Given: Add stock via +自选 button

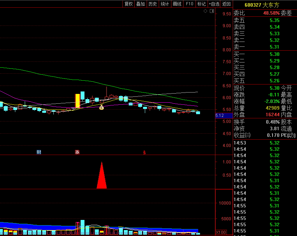Looking at the screenshot, I should point(214,4).
